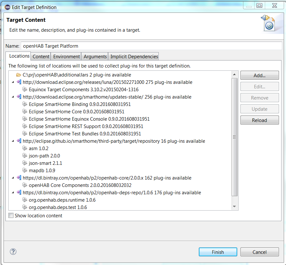
Task: Click scroll down arrow of locations list
Action: (235, 206)
